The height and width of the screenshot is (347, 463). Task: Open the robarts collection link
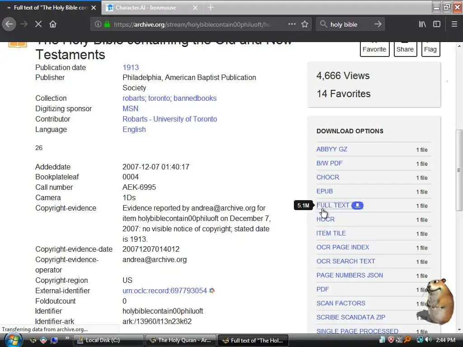click(133, 98)
